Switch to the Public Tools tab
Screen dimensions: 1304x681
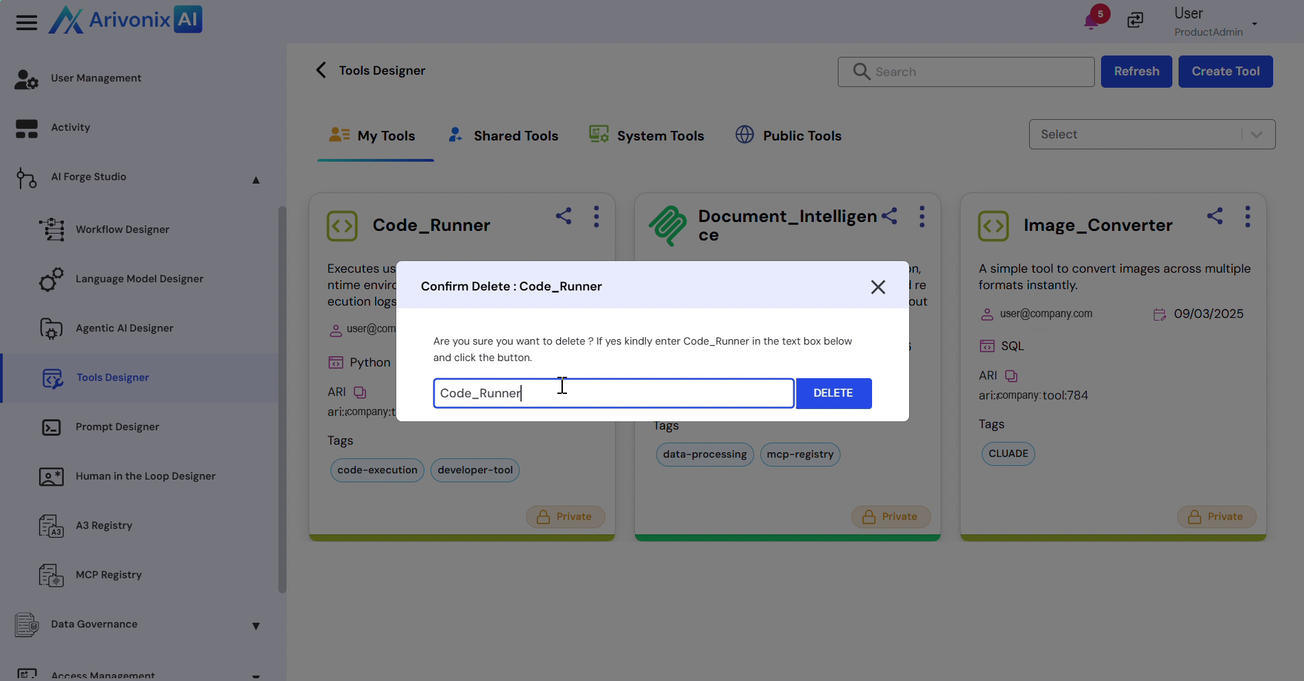(x=788, y=136)
